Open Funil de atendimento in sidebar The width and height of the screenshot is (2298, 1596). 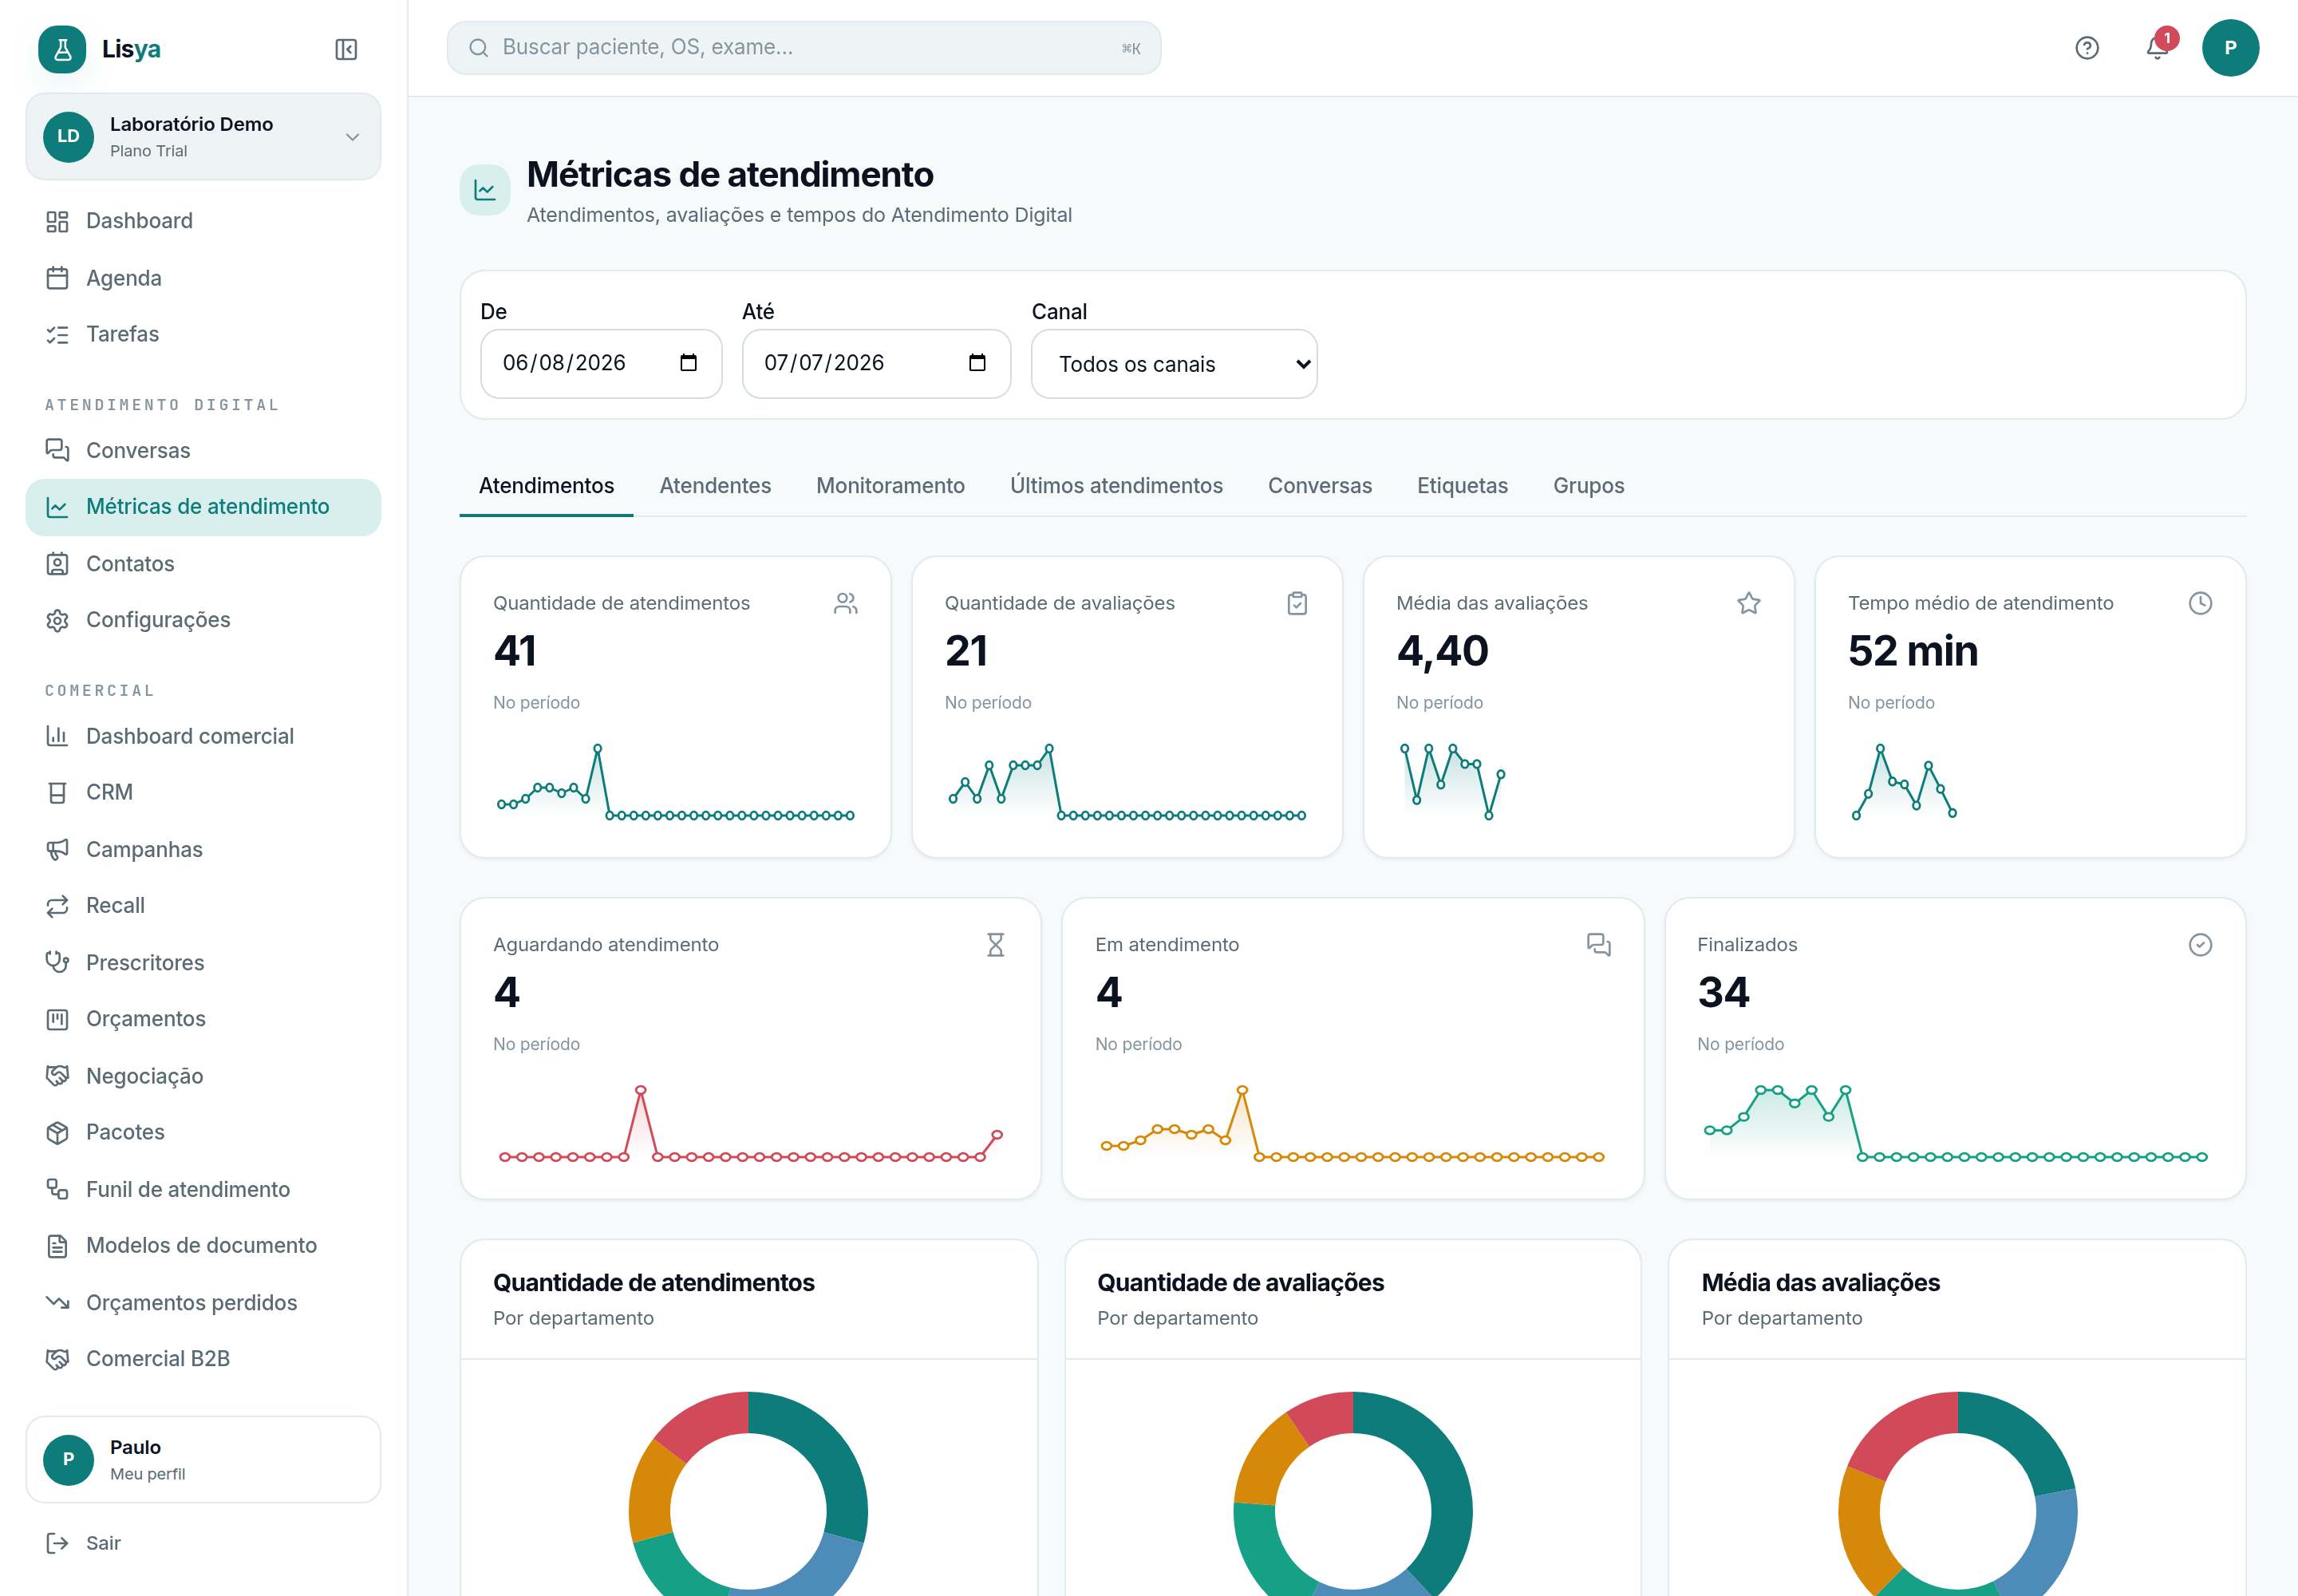point(203,1189)
